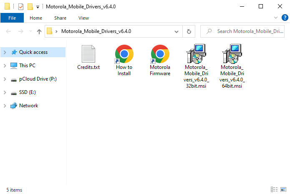Image resolution: width=290 pixels, height=195 pixels.
Task: Minimize the Explorer window
Action: (242, 7)
